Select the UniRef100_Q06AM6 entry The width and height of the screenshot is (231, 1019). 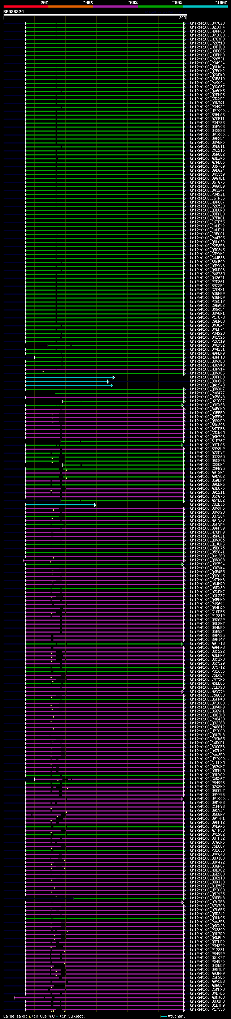[207, 91]
